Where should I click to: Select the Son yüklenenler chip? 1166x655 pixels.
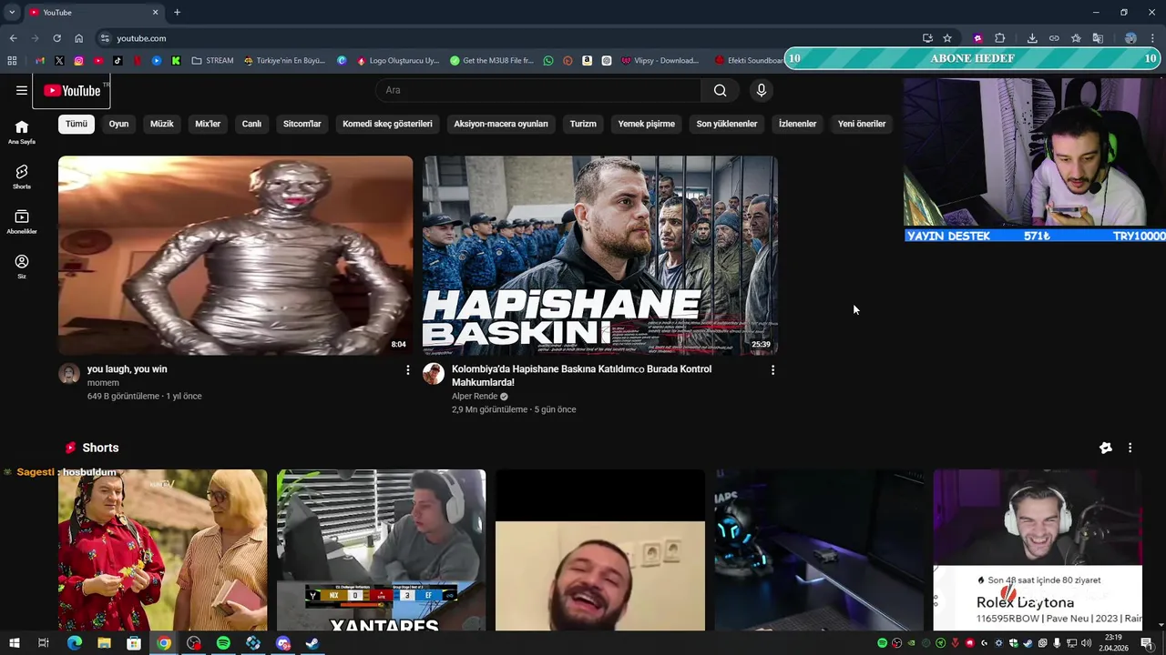(727, 124)
